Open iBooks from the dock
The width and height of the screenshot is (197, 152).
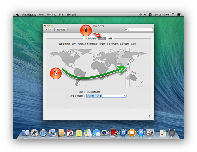point(132,133)
